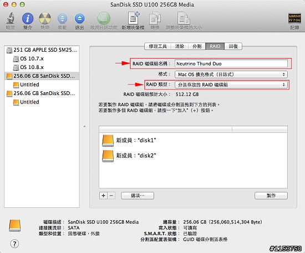Click the Eject (退出) toolbar icon
Viewport: 305px width, 253px height.
79,19
